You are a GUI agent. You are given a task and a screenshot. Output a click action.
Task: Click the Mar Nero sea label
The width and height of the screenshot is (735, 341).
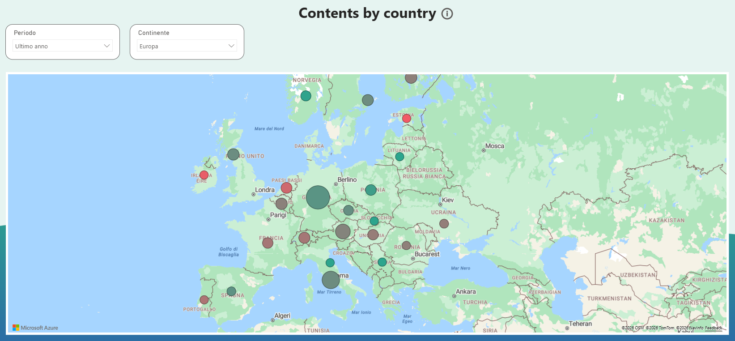[460, 268]
